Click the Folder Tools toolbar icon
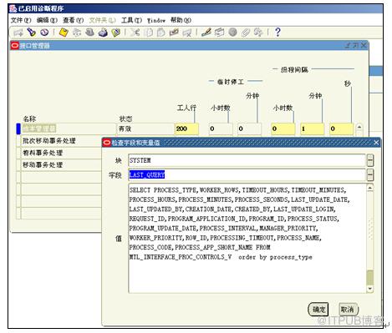 [x=258, y=33]
